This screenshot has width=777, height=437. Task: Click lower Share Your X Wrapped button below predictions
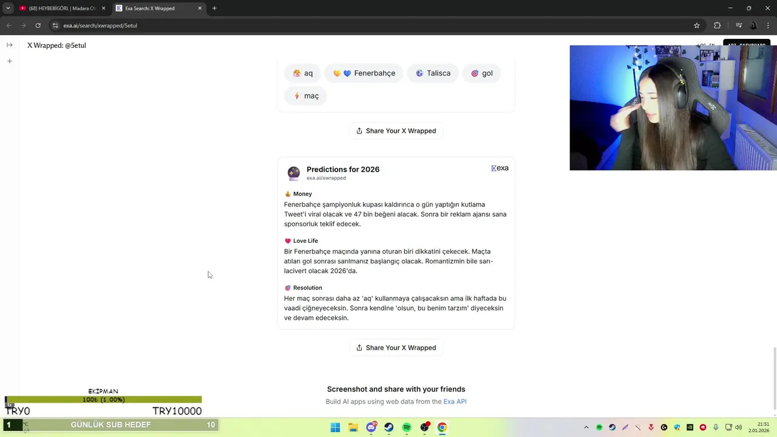(x=396, y=348)
